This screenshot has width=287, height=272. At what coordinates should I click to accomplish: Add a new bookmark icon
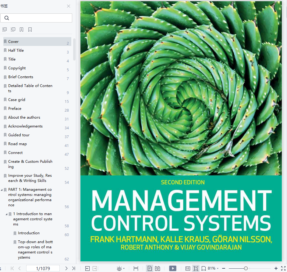[21, 30]
